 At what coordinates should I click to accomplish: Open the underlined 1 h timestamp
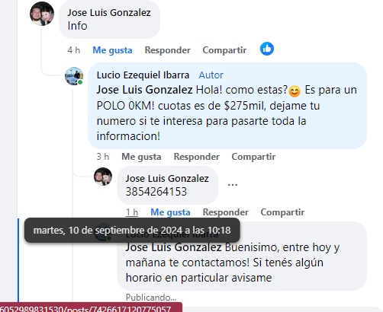click(x=132, y=212)
